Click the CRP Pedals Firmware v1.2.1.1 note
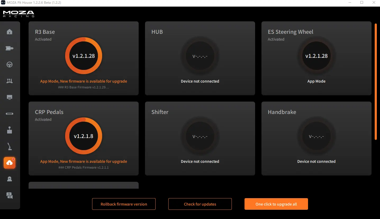The image size is (380, 219). point(84,168)
